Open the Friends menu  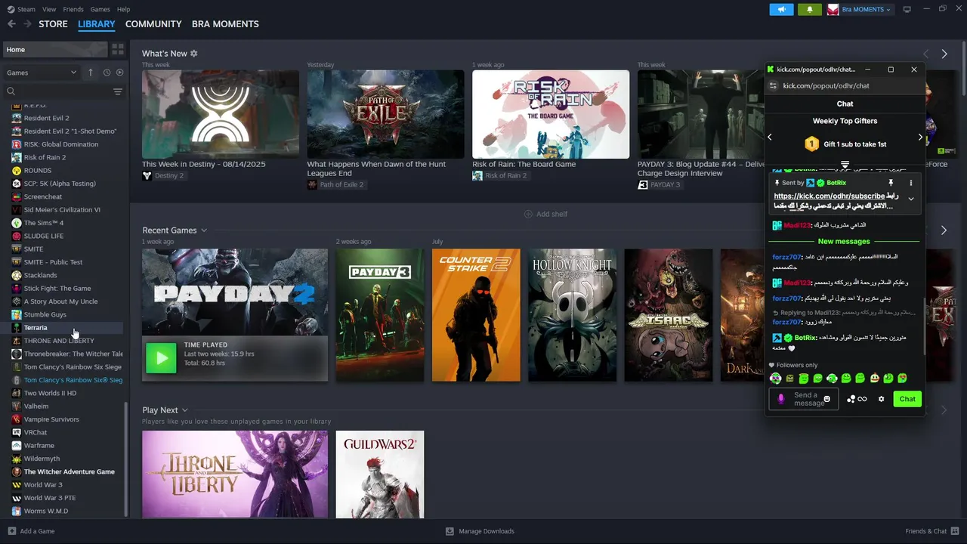coord(73,9)
